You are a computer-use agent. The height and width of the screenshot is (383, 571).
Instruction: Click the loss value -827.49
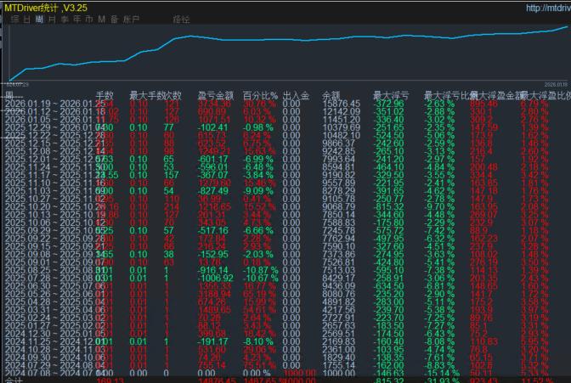pyautogui.click(x=212, y=191)
